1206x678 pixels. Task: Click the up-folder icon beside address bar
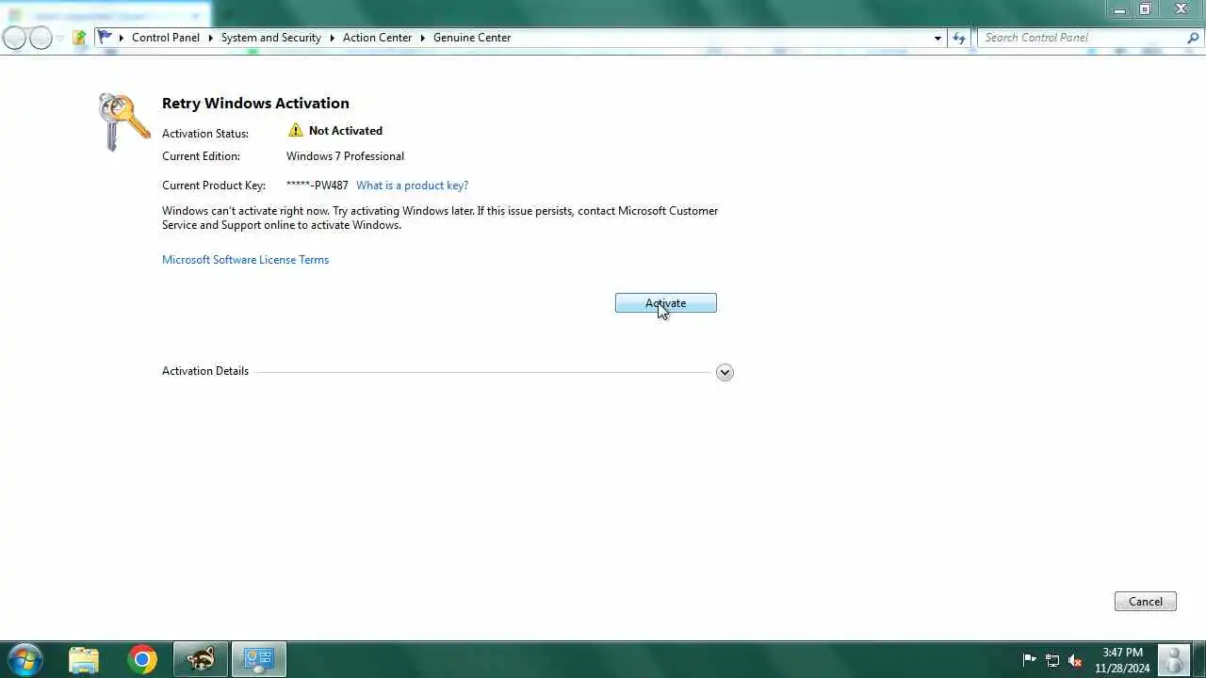(80, 38)
